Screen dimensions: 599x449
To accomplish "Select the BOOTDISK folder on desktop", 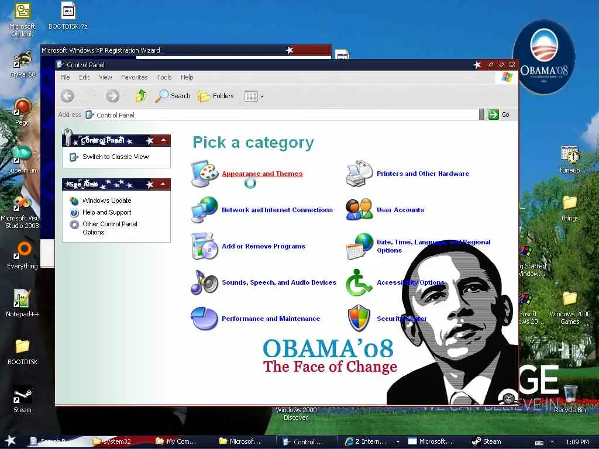I will click(22, 351).
